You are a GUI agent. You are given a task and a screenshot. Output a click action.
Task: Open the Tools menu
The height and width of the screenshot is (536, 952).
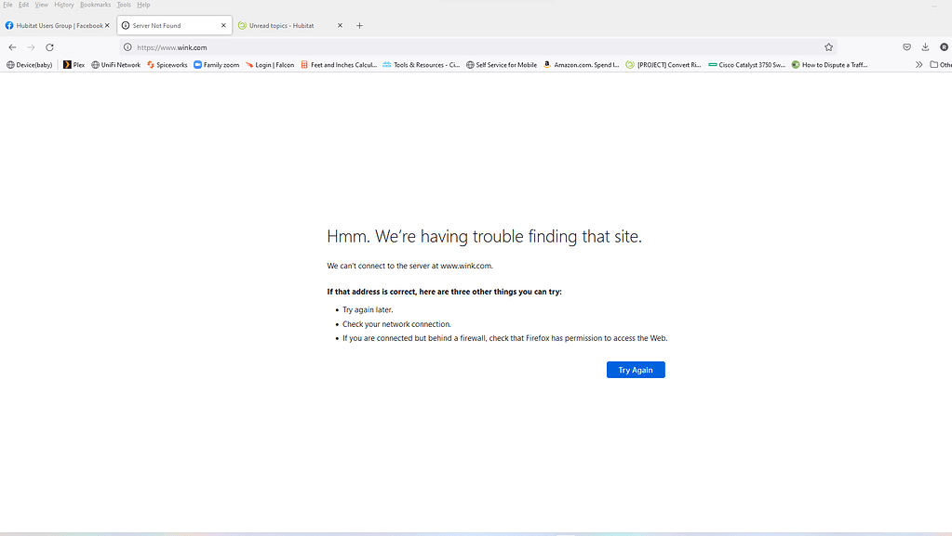tap(124, 5)
